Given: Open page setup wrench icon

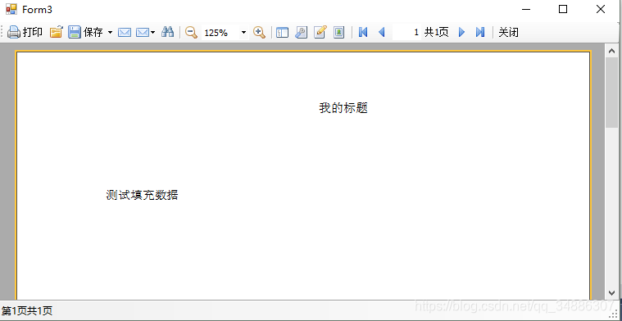Looking at the screenshot, I should [301, 32].
